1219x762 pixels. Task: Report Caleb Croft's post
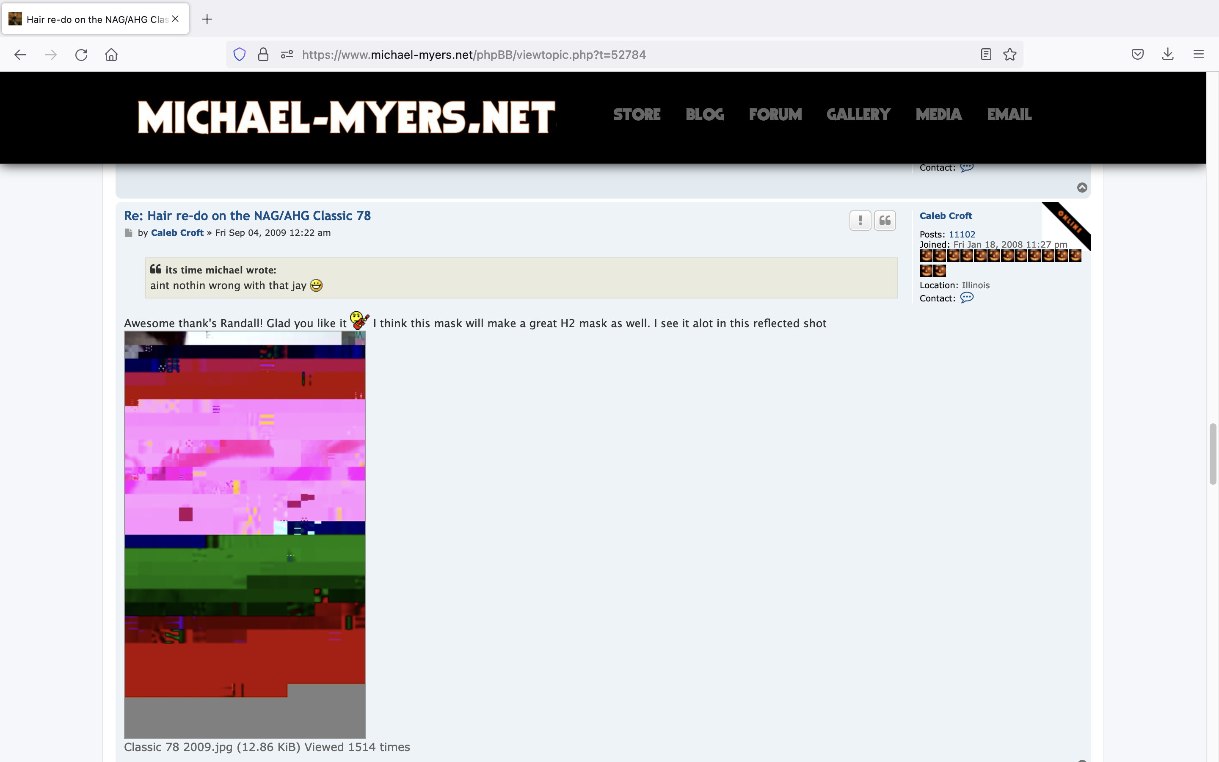[x=860, y=220]
